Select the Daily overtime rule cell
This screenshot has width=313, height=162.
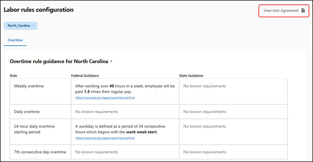[40, 112]
